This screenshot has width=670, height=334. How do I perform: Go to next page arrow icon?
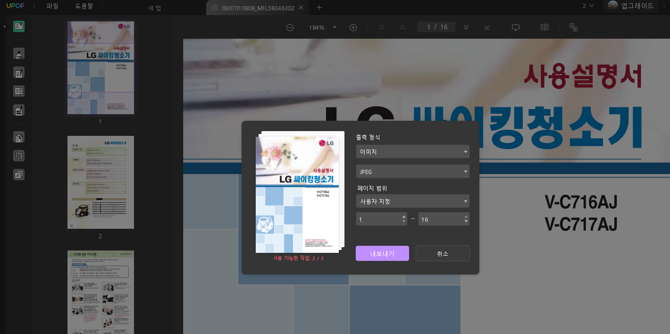point(466,27)
